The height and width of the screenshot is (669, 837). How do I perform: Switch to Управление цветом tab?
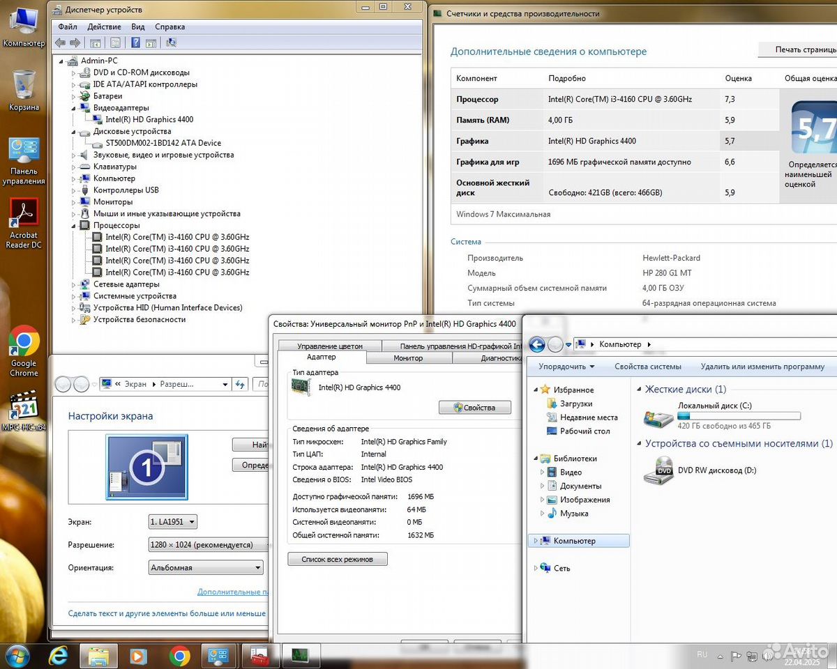(x=330, y=346)
